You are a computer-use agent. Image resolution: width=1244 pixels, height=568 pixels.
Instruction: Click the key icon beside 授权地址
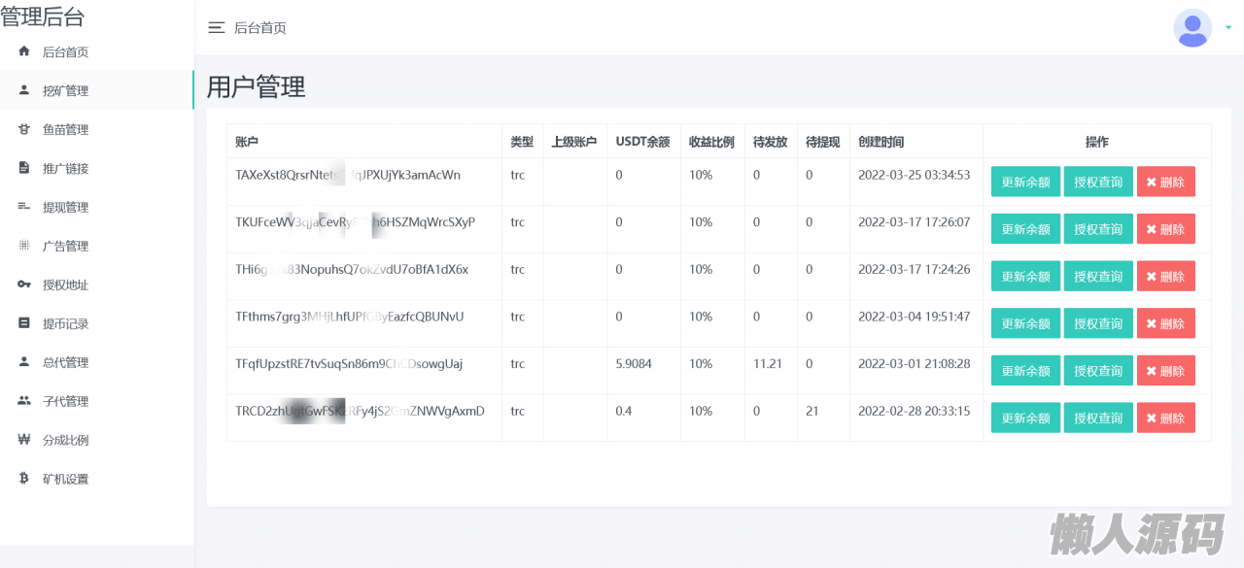(x=24, y=284)
